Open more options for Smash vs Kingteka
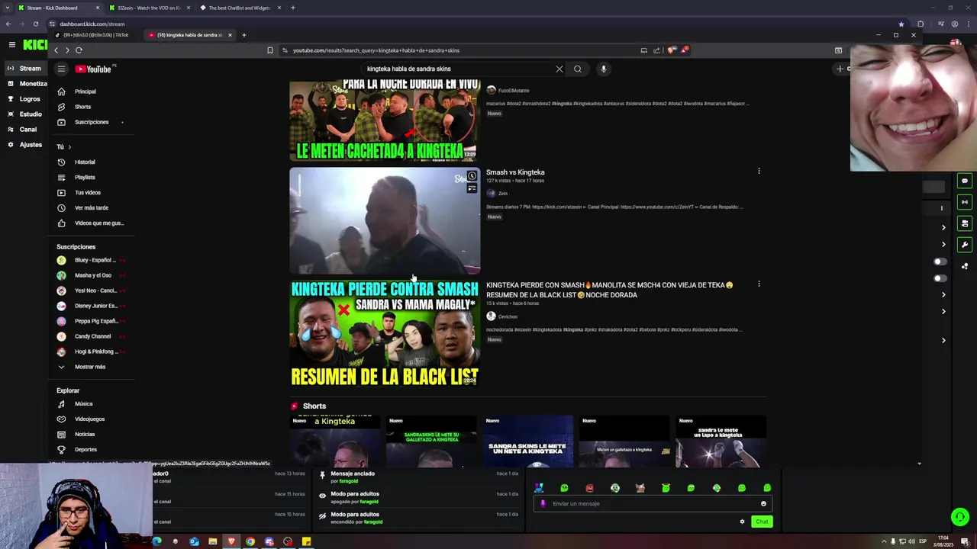The height and width of the screenshot is (549, 977). point(759,172)
